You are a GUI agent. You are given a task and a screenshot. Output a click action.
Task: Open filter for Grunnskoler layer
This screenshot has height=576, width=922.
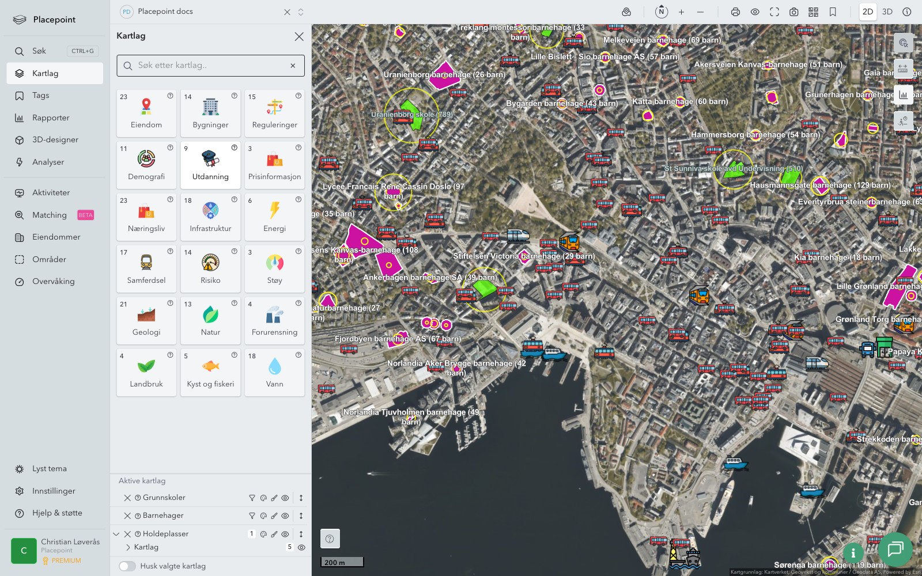252,498
